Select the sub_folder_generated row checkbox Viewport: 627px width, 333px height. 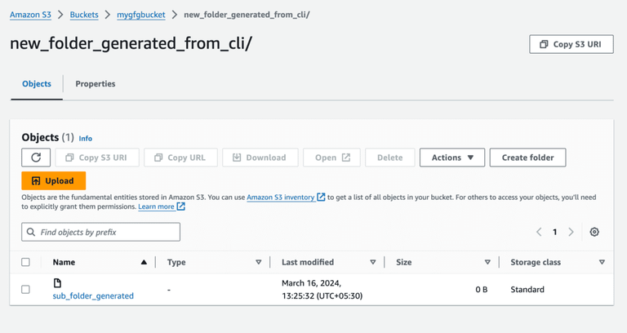click(25, 289)
